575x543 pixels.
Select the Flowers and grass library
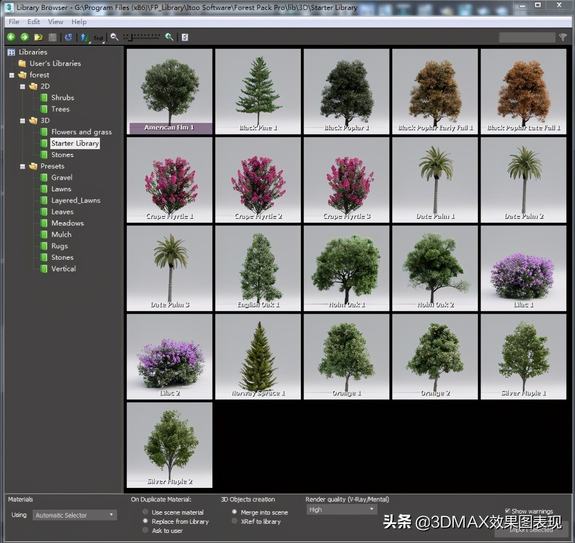tap(81, 132)
